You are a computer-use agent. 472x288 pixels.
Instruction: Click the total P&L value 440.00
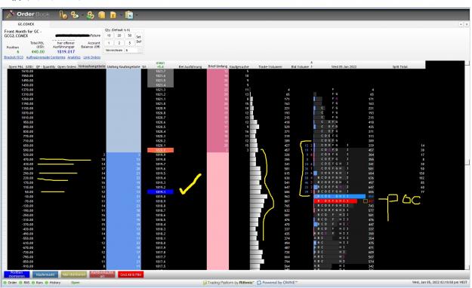[38, 52]
